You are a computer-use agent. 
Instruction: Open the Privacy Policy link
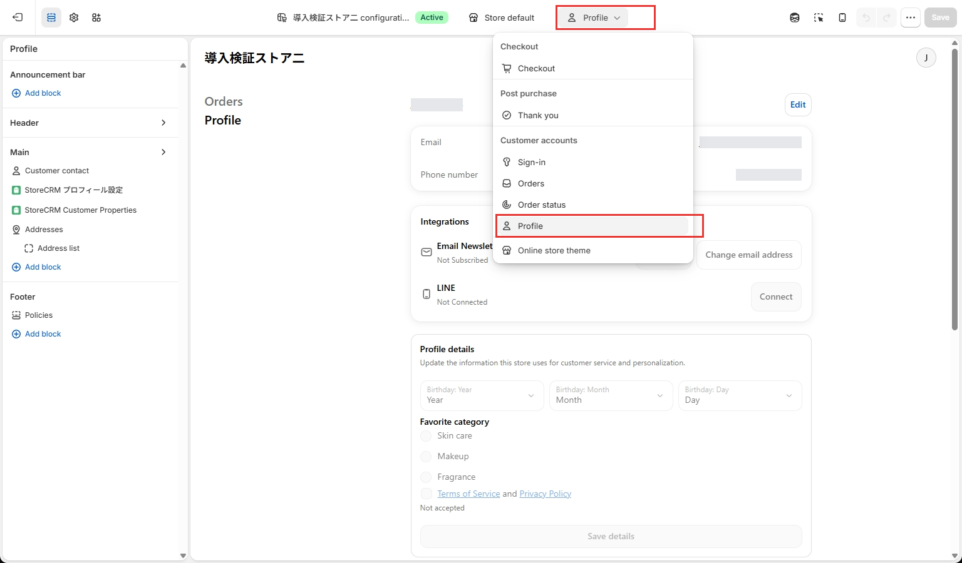coord(546,494)
